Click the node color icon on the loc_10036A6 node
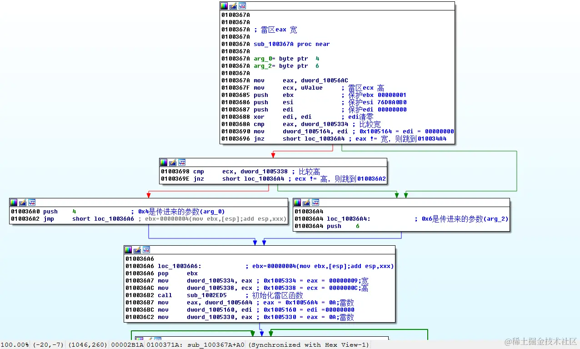The width and height of the screenshot is (580, 349). click(128, 250)
